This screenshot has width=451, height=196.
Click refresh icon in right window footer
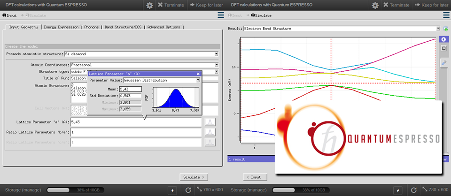[x=414, y=190]
